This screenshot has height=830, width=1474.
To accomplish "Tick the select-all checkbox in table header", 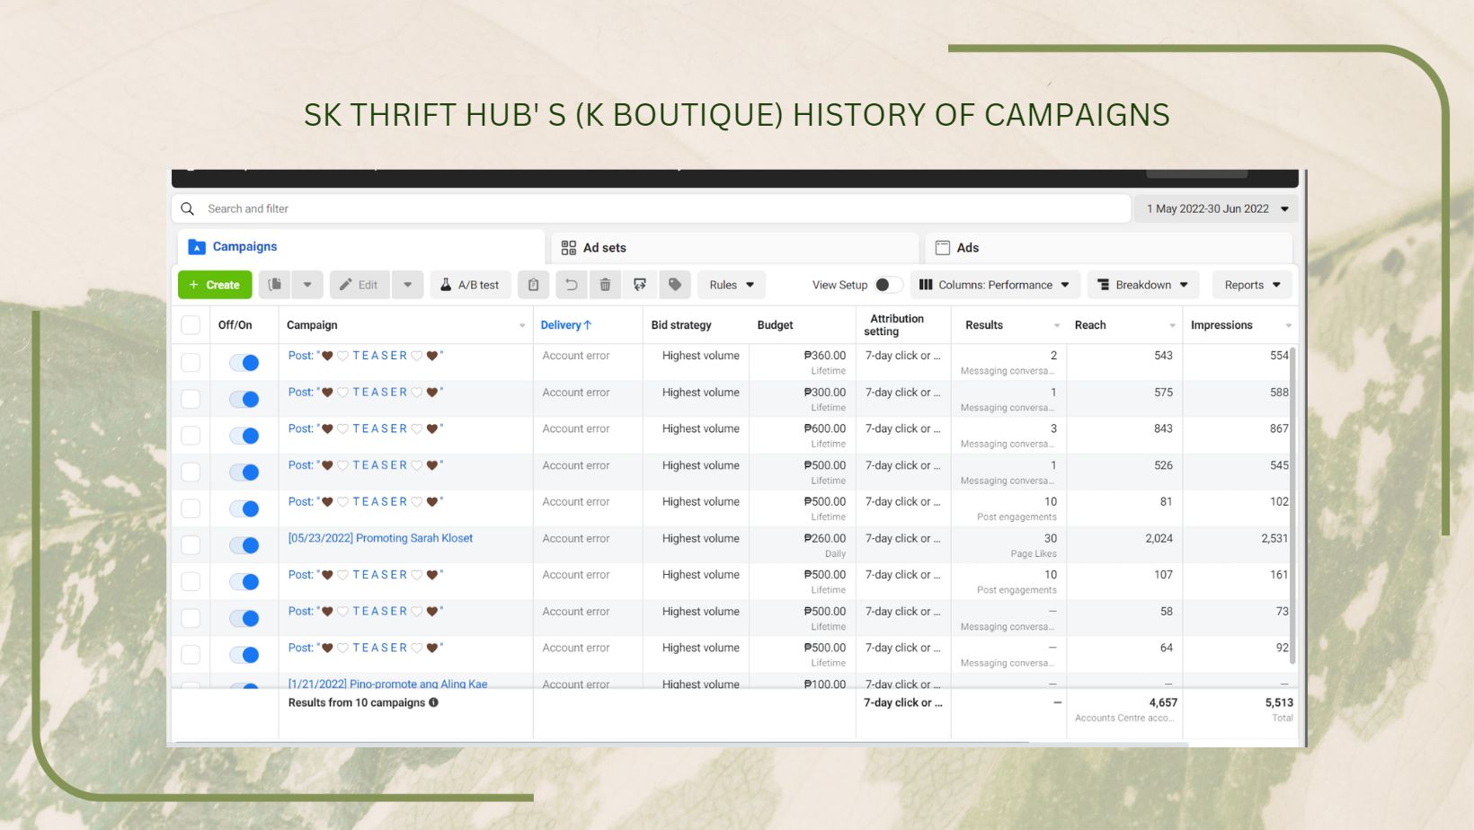I will (x=191, y=325).
